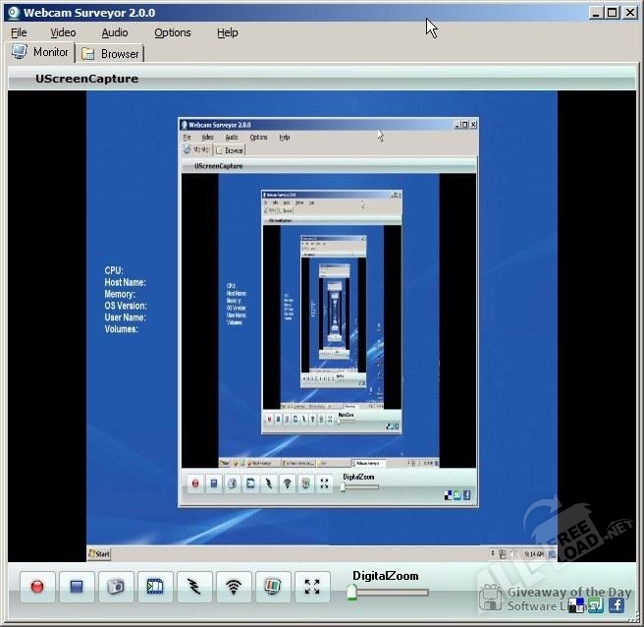Click the Facebook icon in bottom corner
The height and width of the screenshot is (627, 644).
coord(617,604)
